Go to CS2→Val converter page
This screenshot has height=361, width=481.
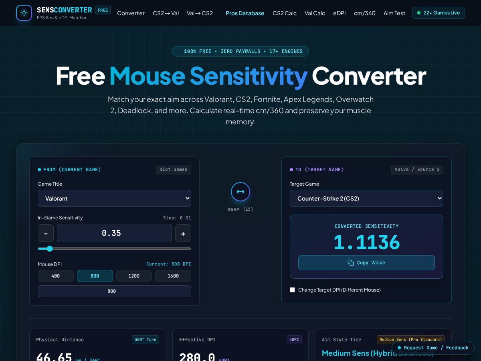click(166, 13)
